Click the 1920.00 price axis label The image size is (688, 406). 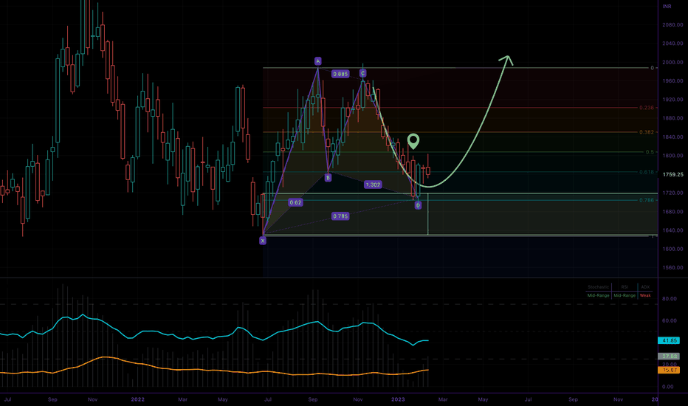point(672,100)
